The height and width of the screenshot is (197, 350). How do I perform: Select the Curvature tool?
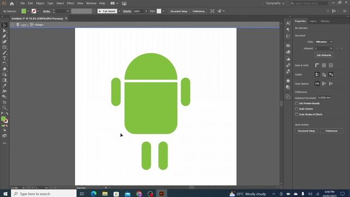click(4, 42)
